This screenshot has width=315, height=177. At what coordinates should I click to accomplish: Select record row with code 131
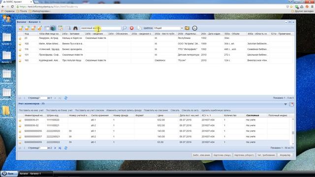pos(155,55)
